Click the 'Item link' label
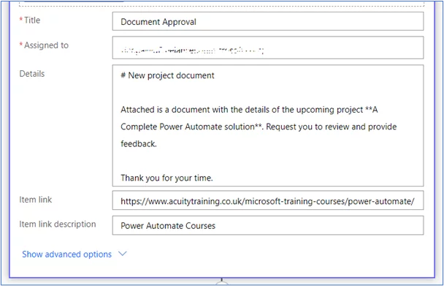This screenshot has height=286, width=444. tap(36, 200)
